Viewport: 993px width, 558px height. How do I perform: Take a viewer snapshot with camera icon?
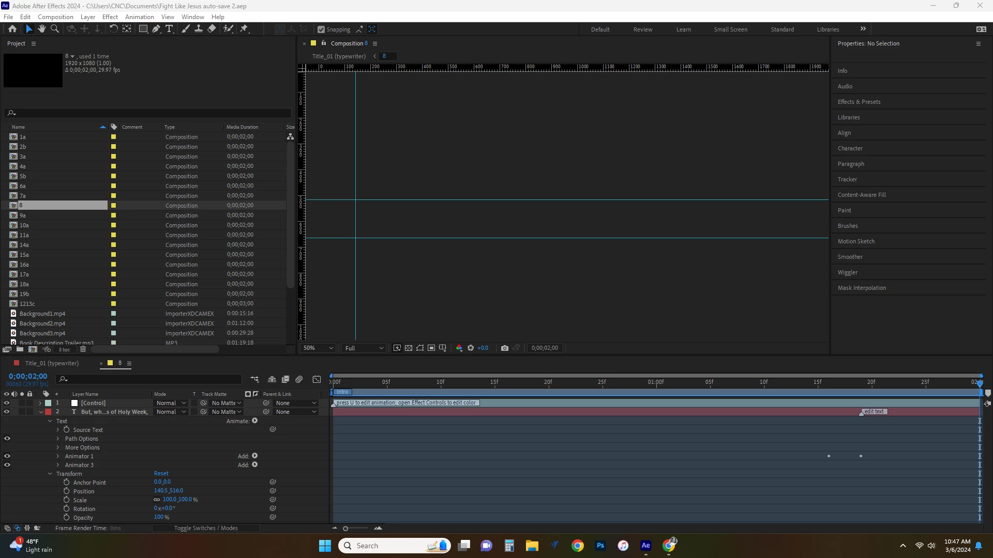pyautogui.click(x=505, y=348)
